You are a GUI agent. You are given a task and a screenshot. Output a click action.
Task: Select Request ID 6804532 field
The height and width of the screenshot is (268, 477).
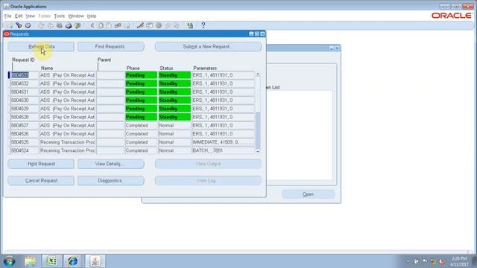(x=25, y=83)
